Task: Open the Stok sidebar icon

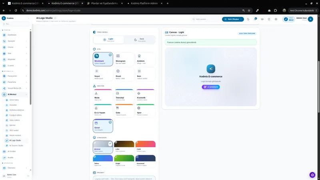Action: tap(4, 53)
